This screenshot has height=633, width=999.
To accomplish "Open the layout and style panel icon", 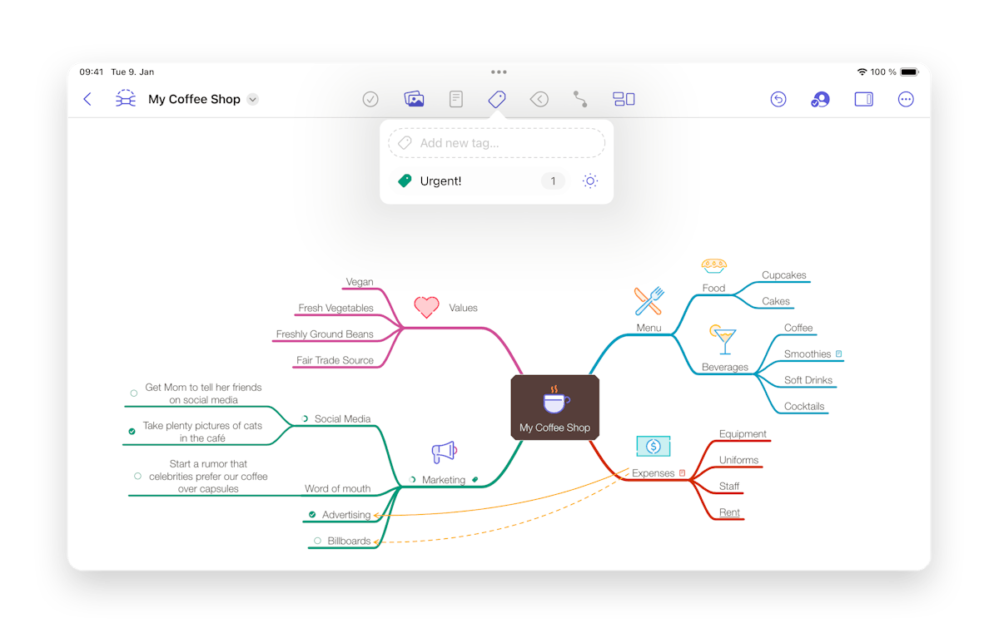I will pos(624,99).
